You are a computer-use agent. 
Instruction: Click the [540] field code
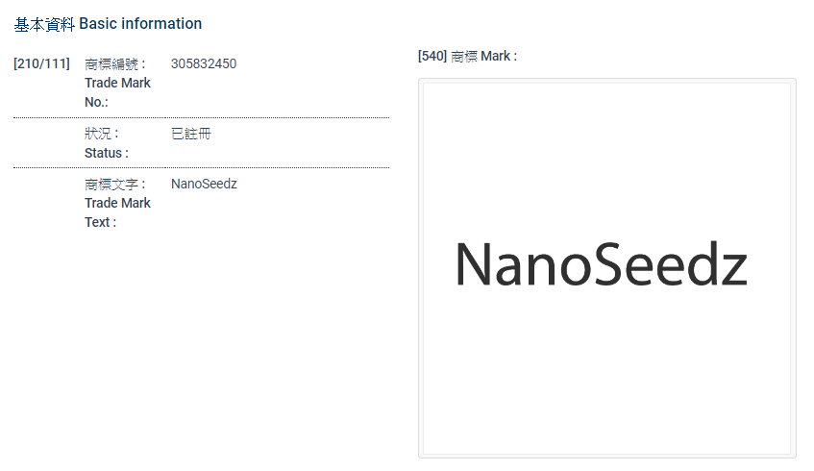(x=432, y=56)
